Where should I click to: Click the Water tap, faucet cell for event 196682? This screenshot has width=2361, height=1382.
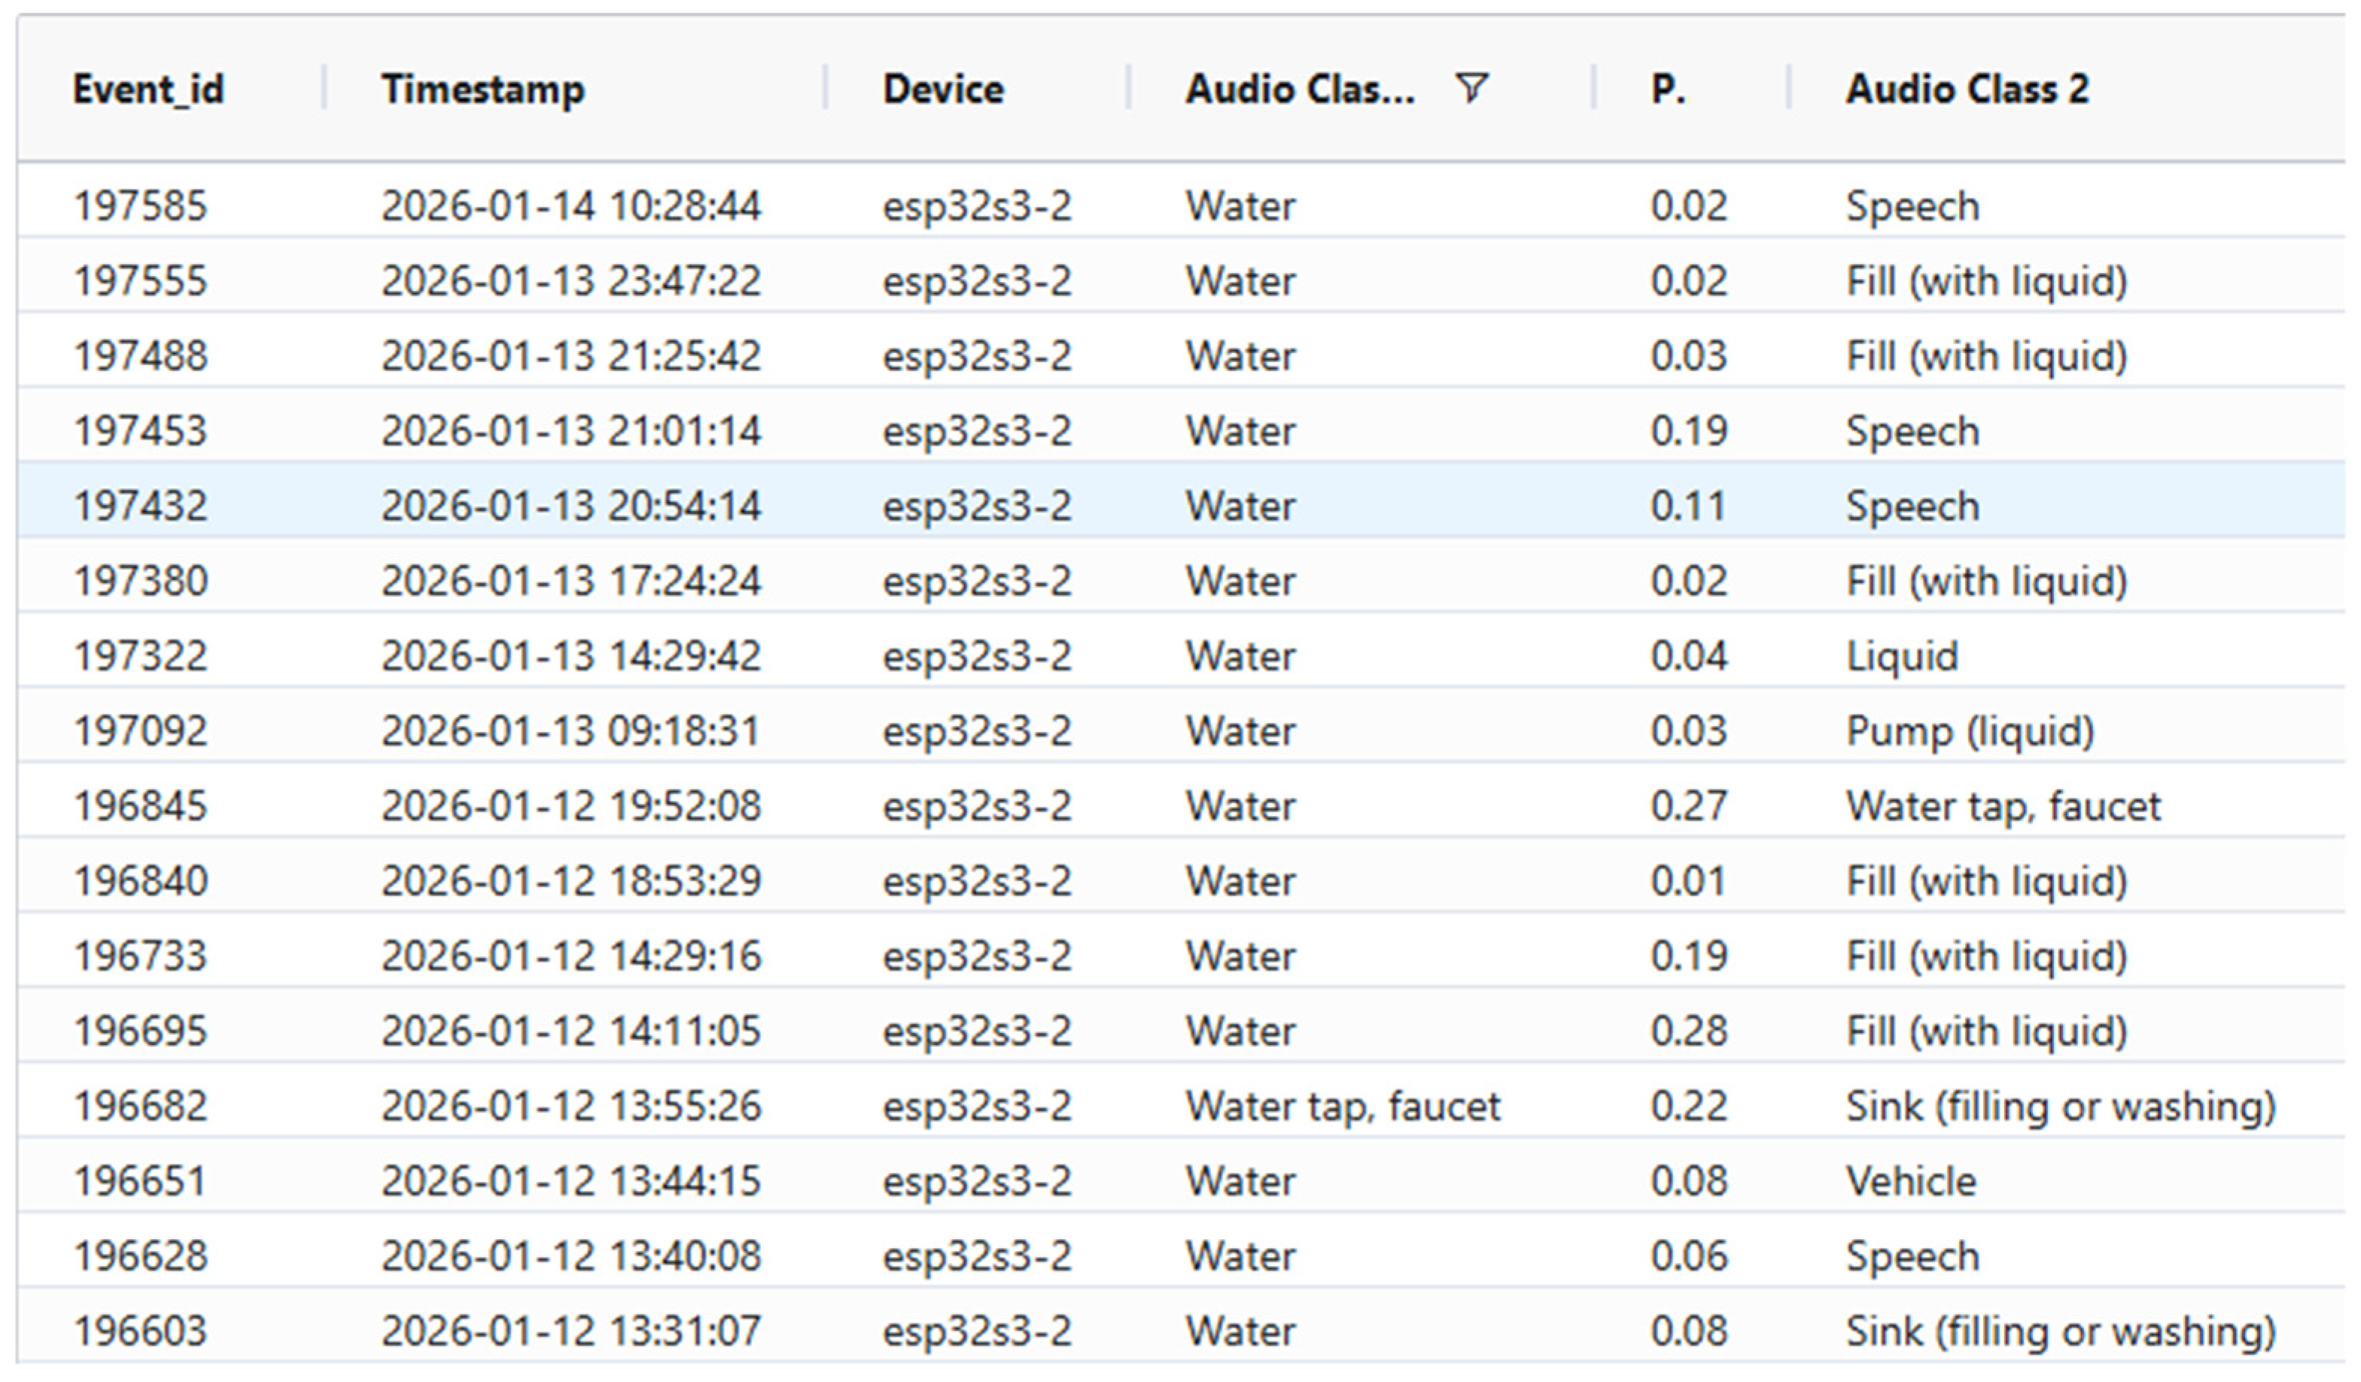[1343, 1105]
